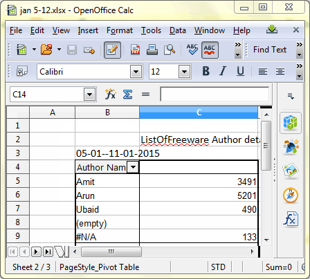The width and height of the screenshot is (310, 279).
Task: Toggle Bold formatting
Action: point(206,71)
